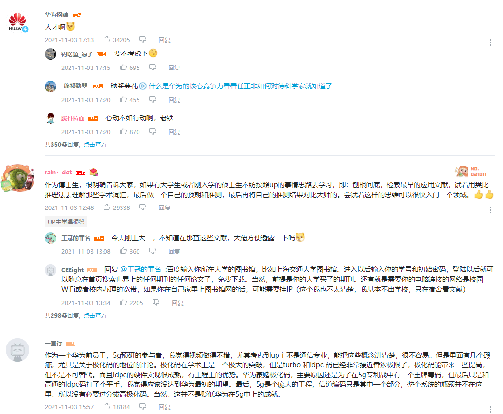The width and height of the screenshot is (503, 414).
Task: Dislike rain dot's comment
Action: pos(143,207)
